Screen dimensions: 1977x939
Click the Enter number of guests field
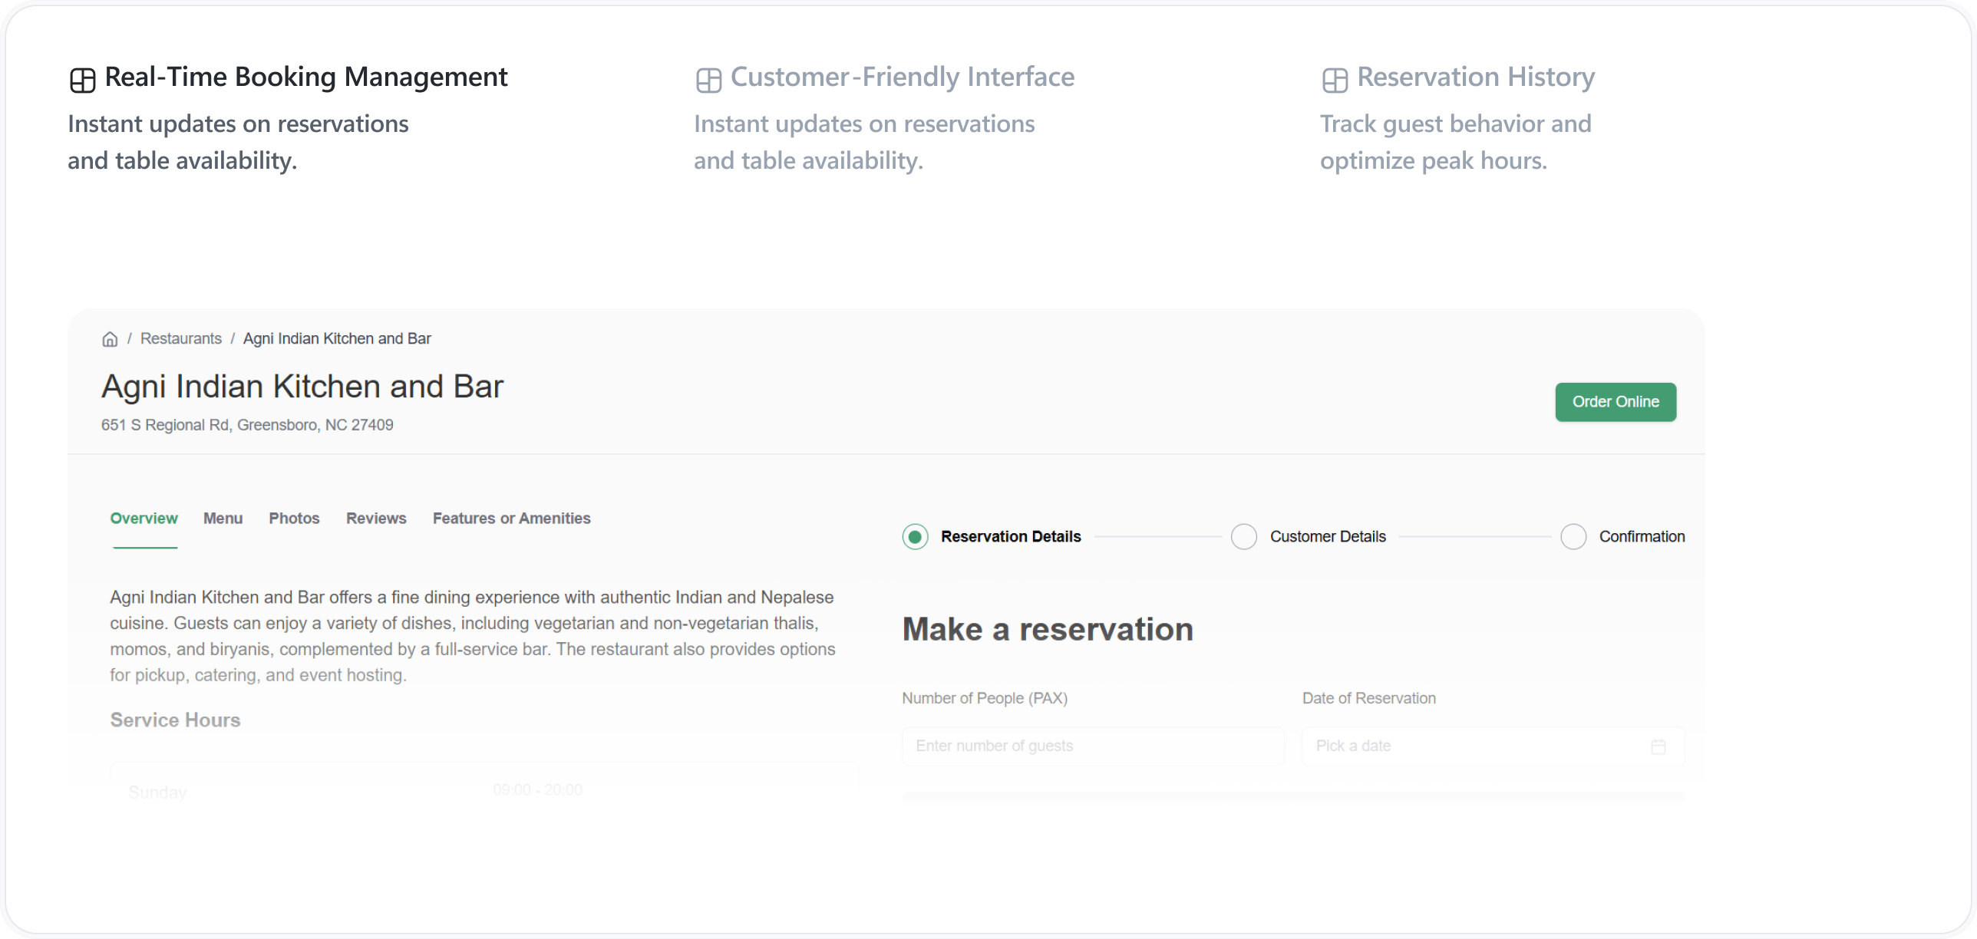click(1093, 745)
